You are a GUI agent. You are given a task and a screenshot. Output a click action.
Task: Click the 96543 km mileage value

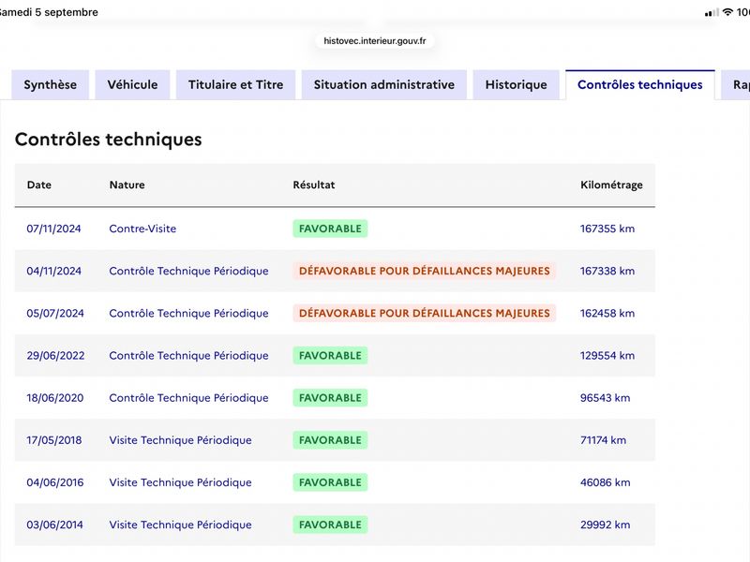605,397
